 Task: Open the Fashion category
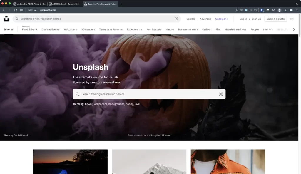(207, 29)
